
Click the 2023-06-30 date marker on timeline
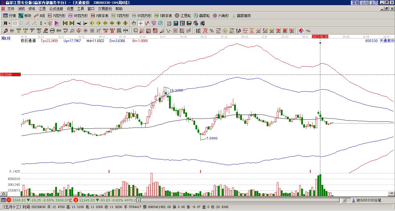coord(320,37)
